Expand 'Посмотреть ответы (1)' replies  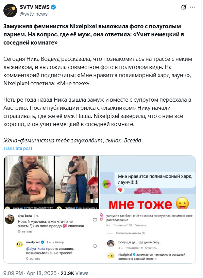coord(131,233)
